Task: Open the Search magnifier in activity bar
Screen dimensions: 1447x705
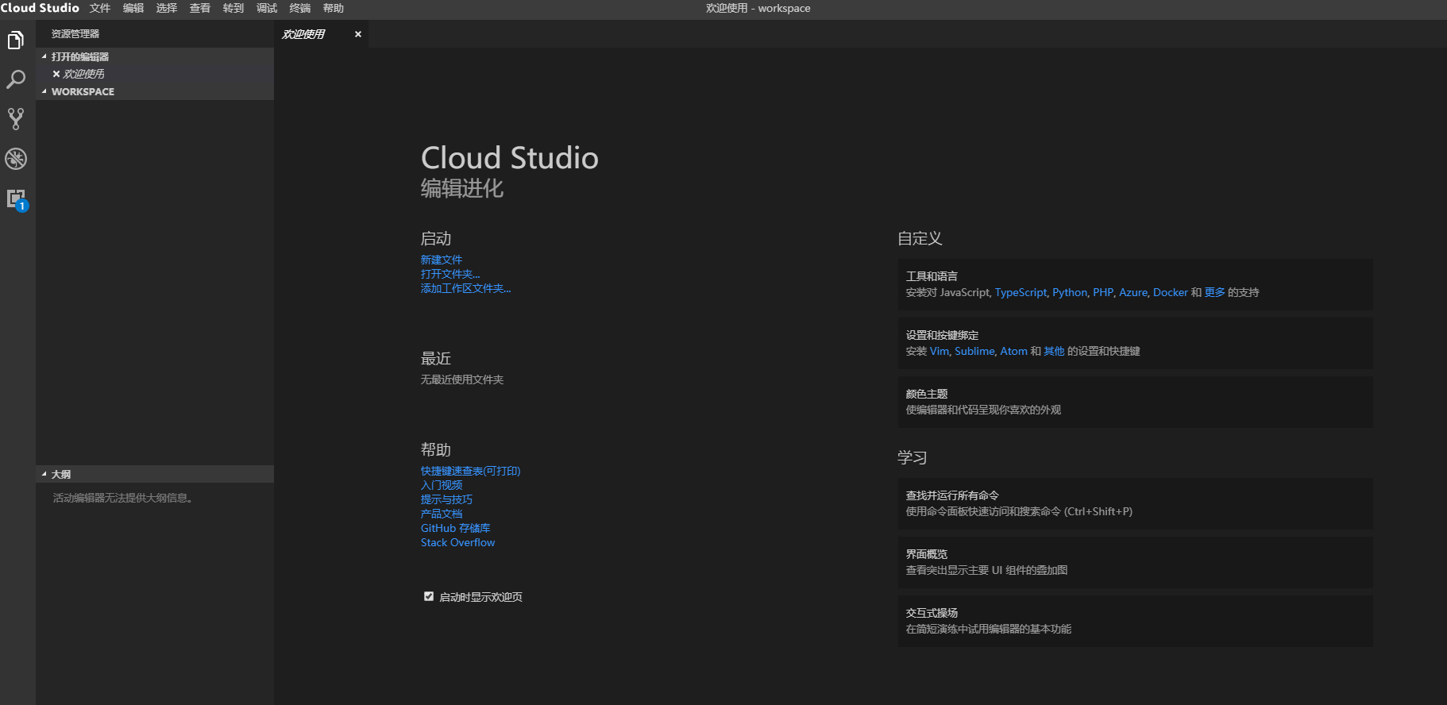Action: [16, 79]
